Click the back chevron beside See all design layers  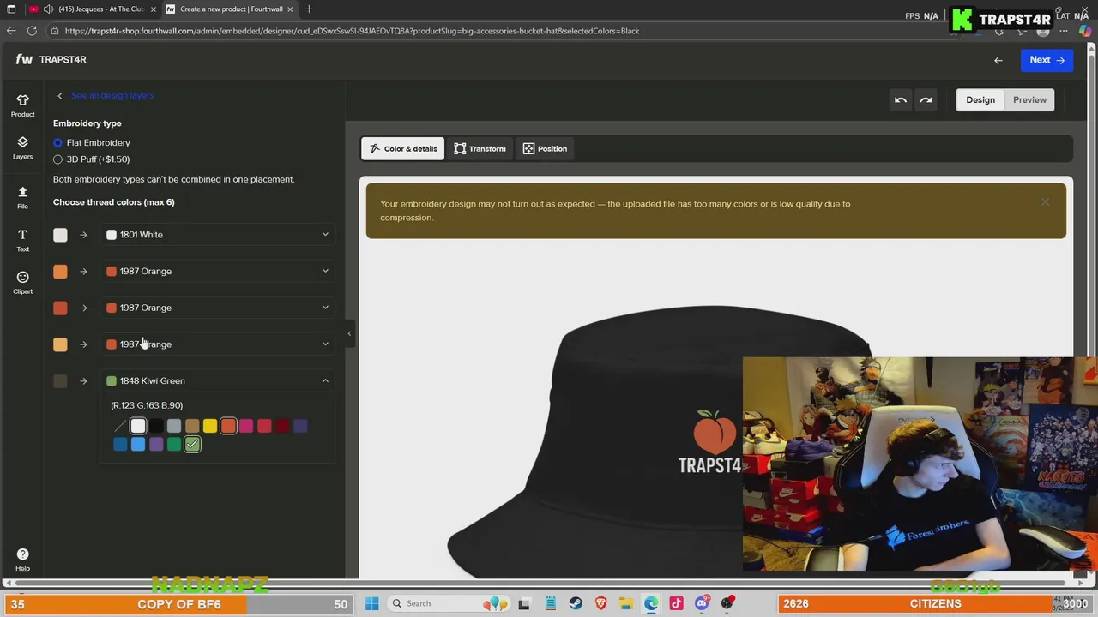(x=59, y=95)
